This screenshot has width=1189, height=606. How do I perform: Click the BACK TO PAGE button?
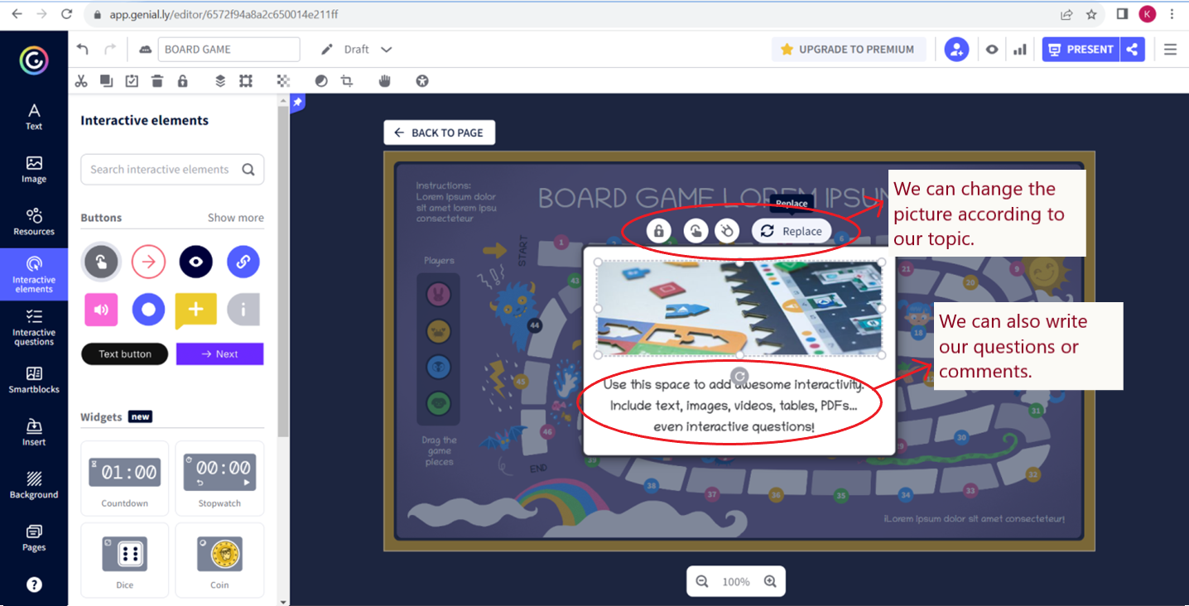coord(439,132)
